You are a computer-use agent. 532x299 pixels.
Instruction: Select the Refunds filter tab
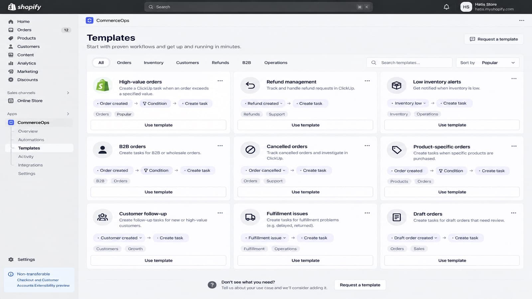coord(220,62)
